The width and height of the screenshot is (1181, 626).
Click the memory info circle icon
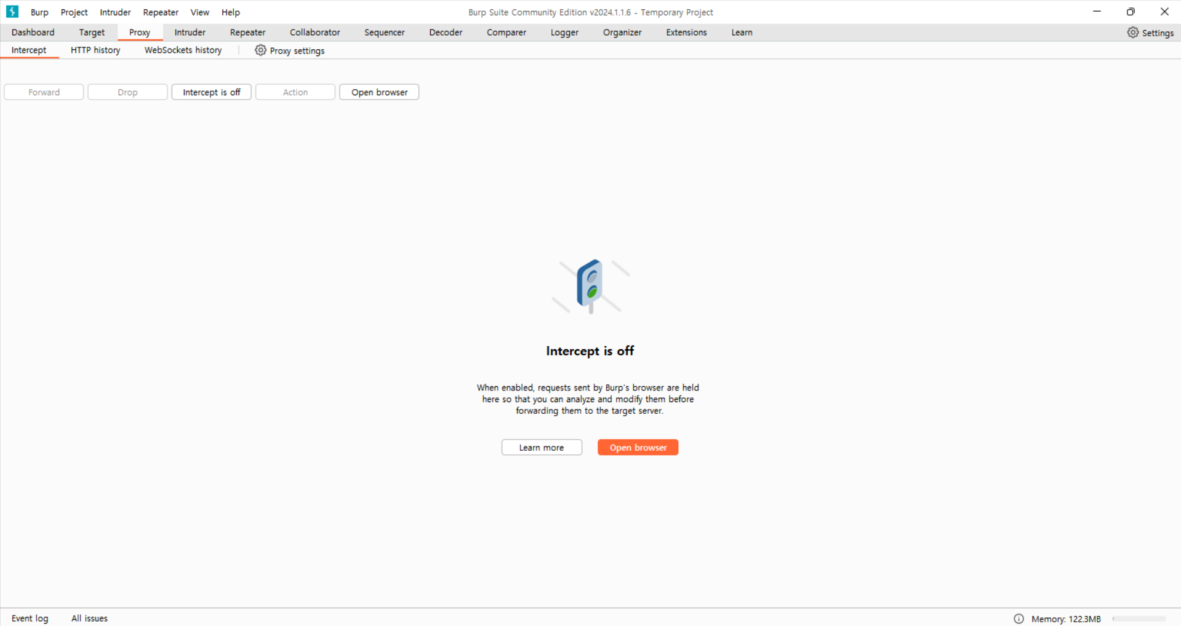pyautogui.click(x=1019, y=619)
